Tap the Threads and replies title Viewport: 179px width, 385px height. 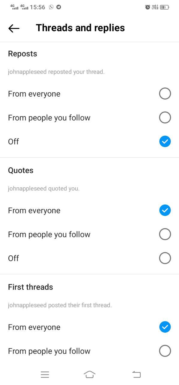80,28
